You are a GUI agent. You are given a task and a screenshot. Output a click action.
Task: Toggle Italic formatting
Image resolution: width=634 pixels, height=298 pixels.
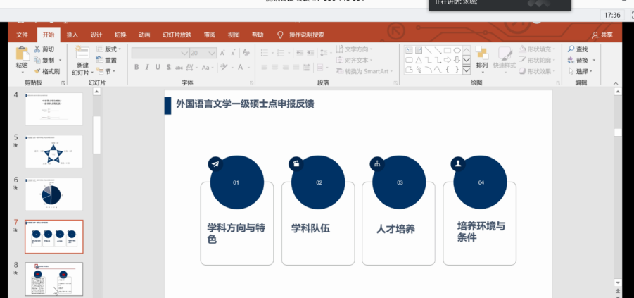[147, 68]
